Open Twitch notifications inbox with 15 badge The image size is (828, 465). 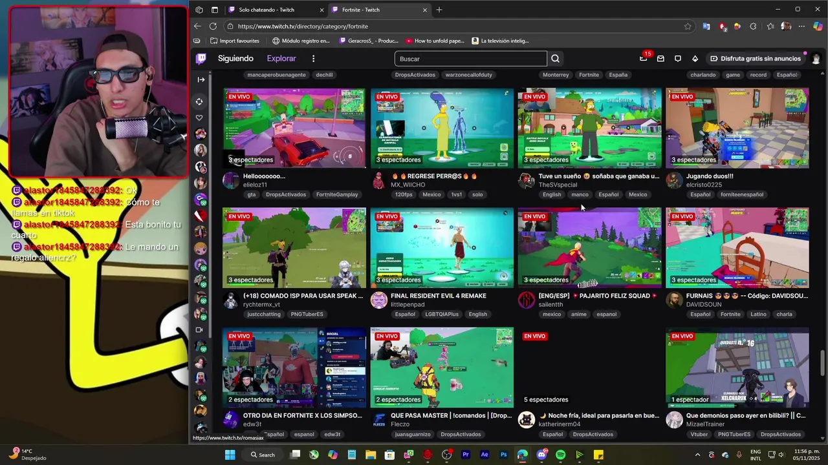pyautogui.click(x=644, y=58)
